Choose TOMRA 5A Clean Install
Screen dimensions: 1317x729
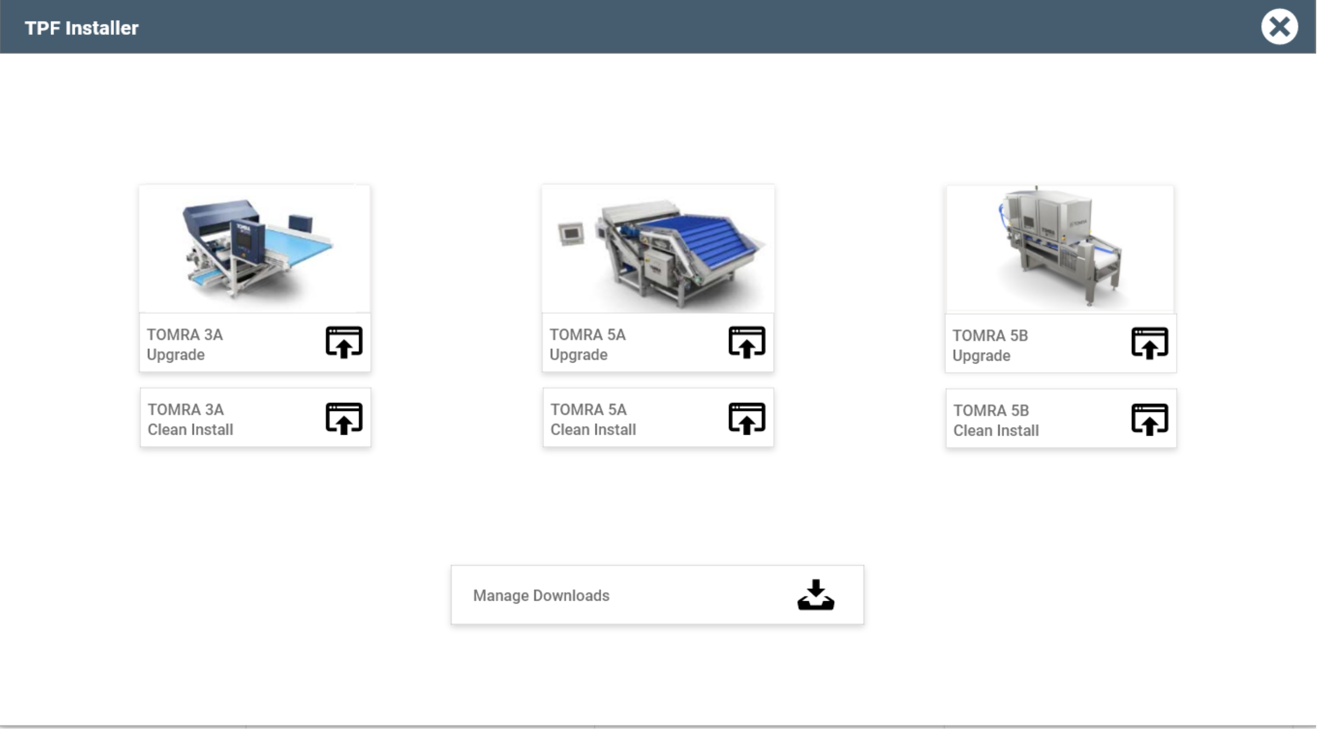click(658, 418)
